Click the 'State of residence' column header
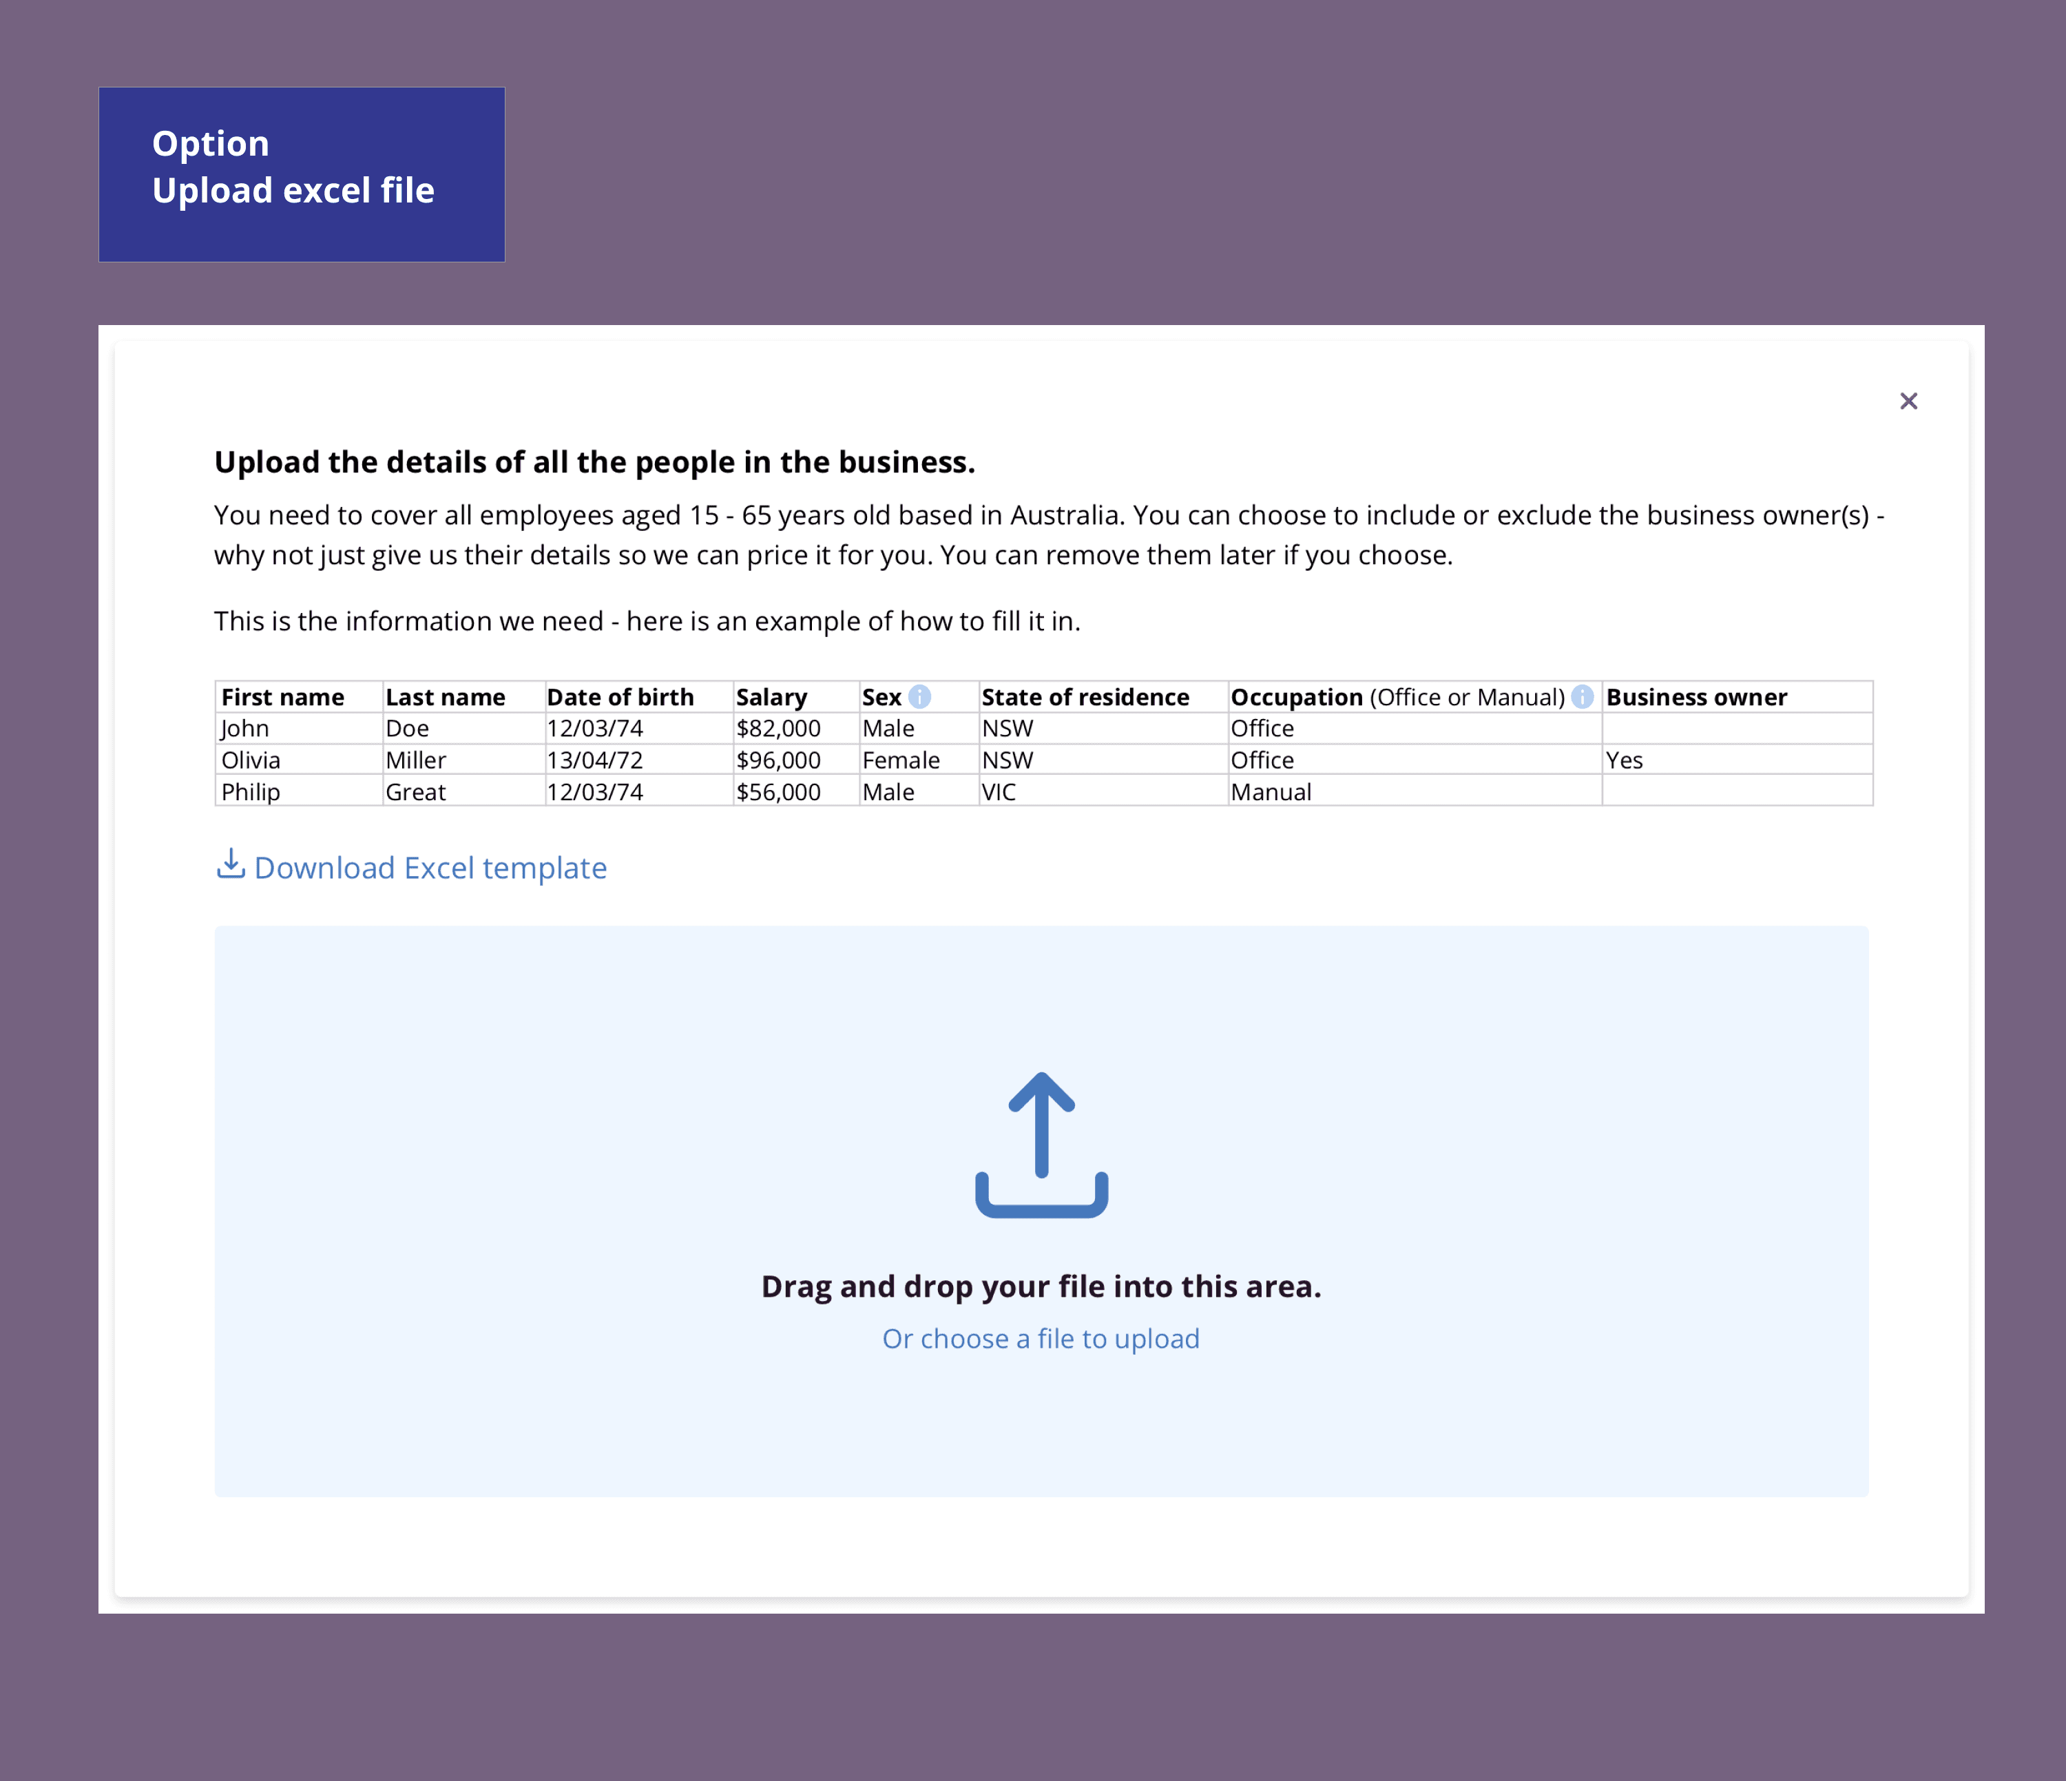 coord(1084,697)
